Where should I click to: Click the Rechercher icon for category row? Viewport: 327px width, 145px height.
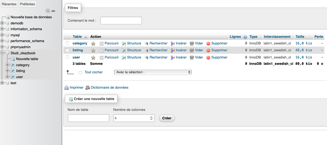(147, 43)
